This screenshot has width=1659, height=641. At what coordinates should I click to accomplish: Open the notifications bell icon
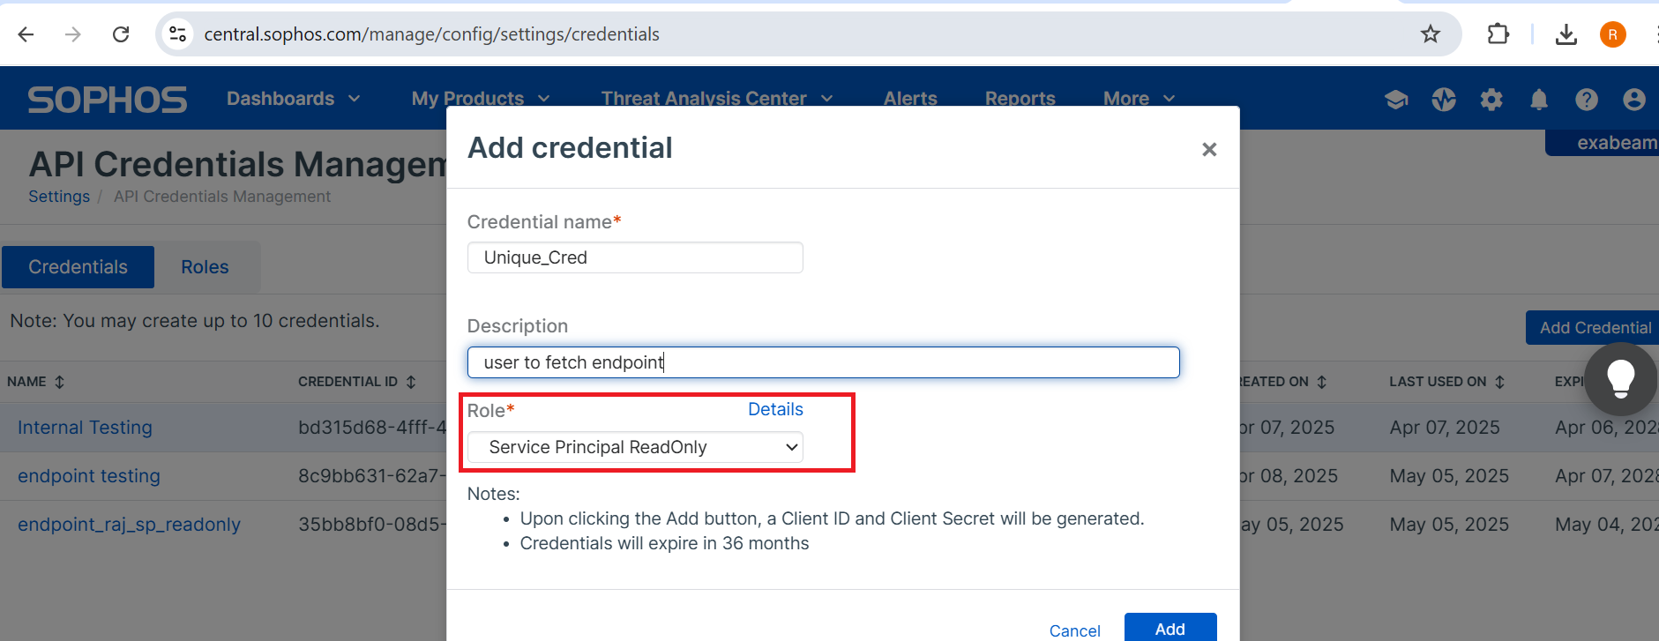coord(1539,100)
